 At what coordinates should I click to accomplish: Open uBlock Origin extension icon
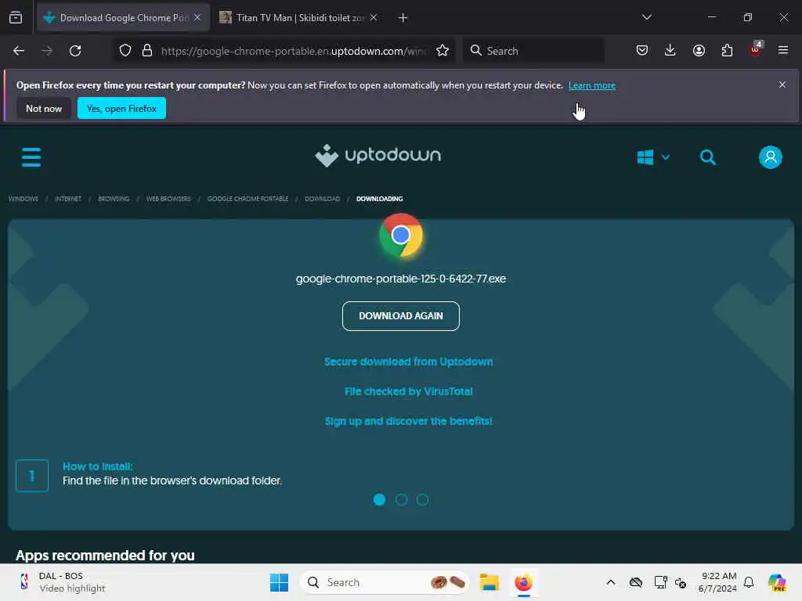pyautogui.click(x=756, y=49)
